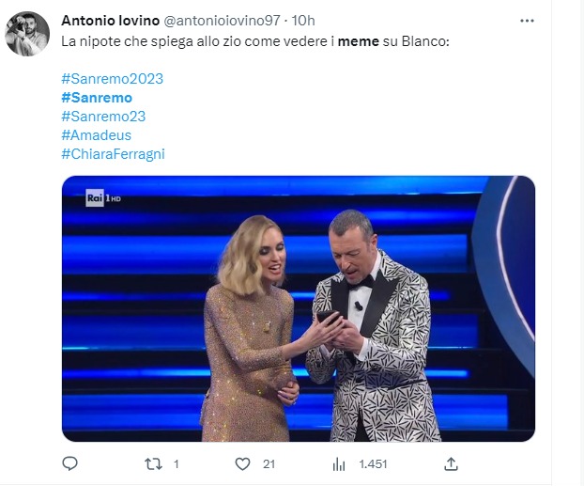The width and height of the screenshot is (584, 486).
Task: Click the 1.451 views count
Action: tap(371, 463)
